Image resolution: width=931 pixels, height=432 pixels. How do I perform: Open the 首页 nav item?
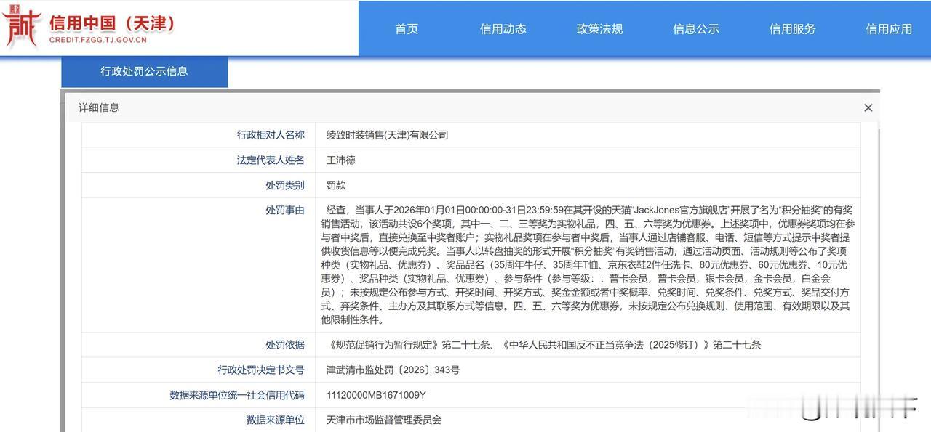pyautogui.click(x=407, y=29)
